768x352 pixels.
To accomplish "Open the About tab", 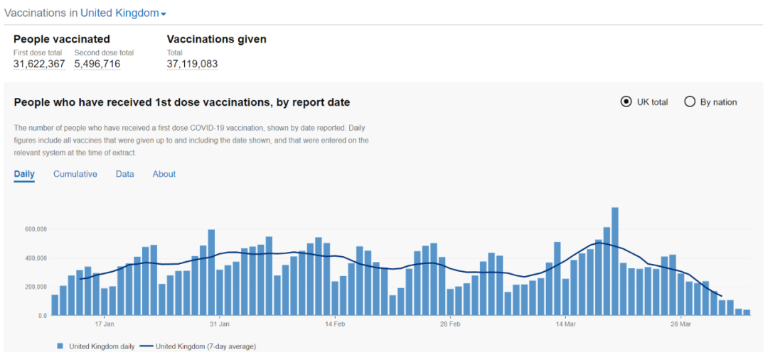I will 164,174.
